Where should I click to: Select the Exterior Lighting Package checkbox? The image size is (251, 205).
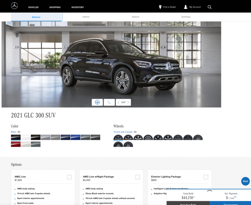(x=206, y=177)
